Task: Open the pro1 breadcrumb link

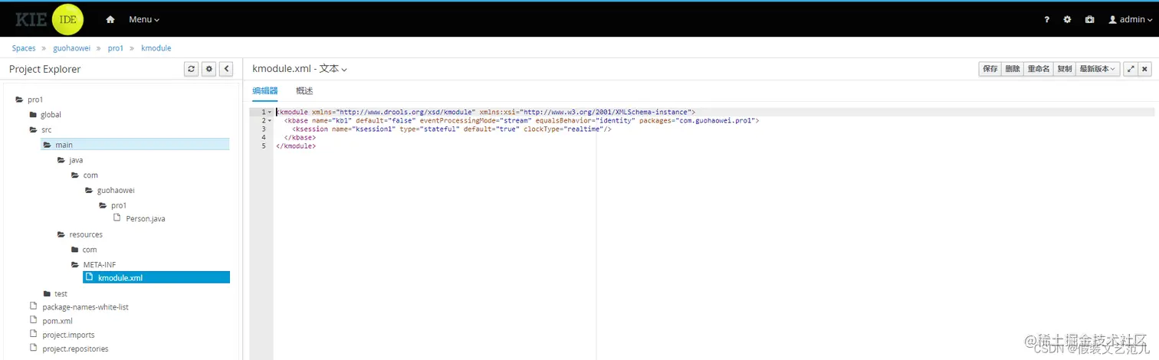Action: pyautogui.click(x=116, y=48)
